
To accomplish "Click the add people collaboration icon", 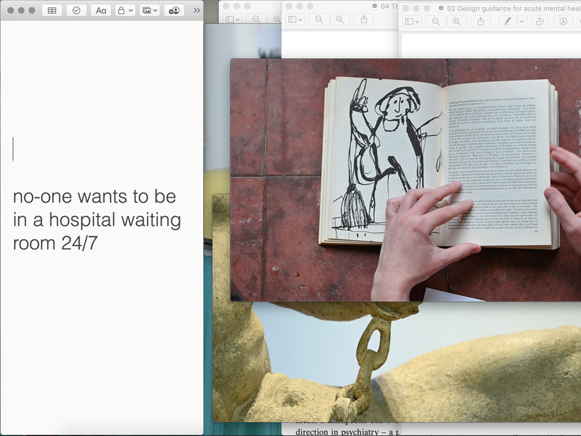I will [x=174, y=10].
